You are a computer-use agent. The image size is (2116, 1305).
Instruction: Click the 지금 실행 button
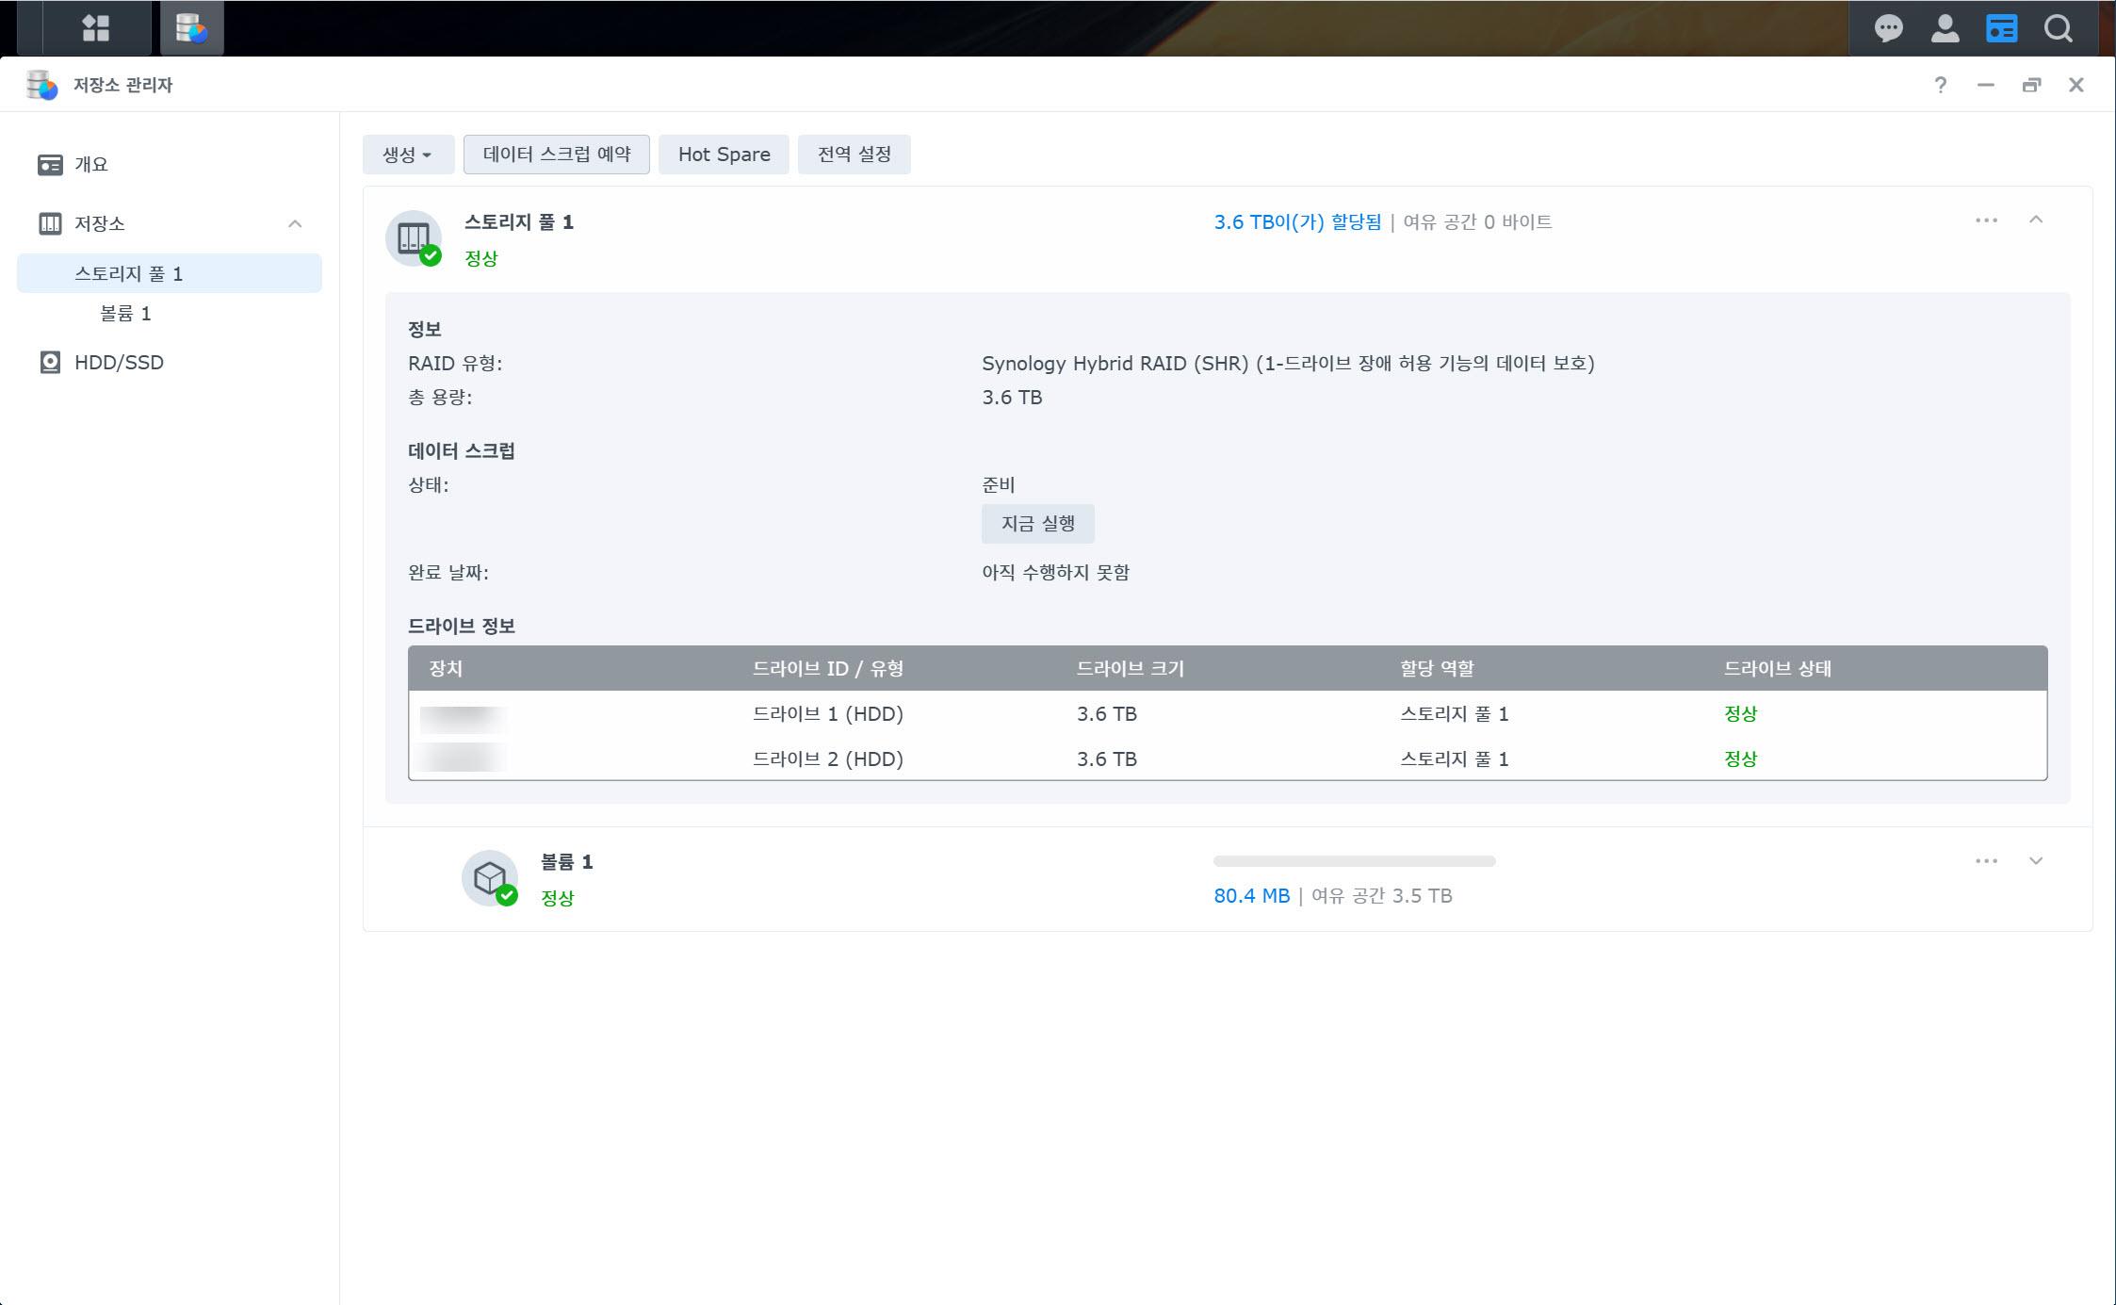pos(1037,524)
